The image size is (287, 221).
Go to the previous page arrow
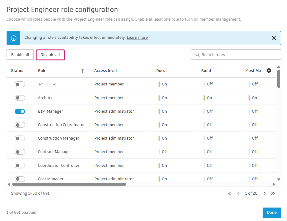238,193
